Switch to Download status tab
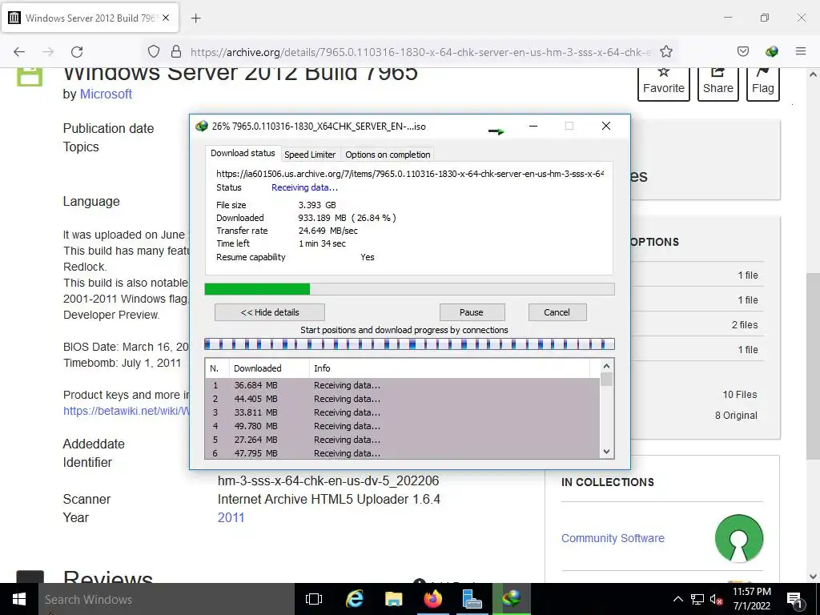Viewport: 820px width, 615px height. (243, 153)
